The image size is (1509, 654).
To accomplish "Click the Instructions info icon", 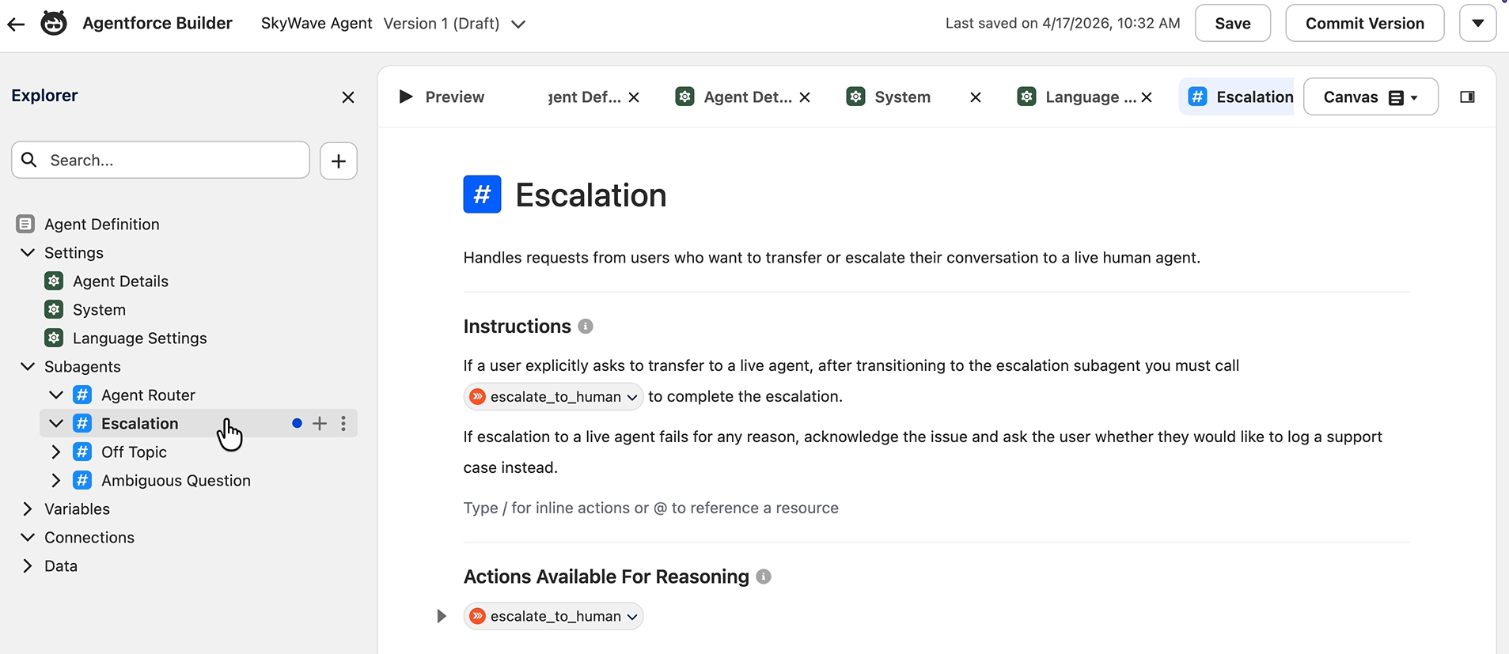I will 586,327.
